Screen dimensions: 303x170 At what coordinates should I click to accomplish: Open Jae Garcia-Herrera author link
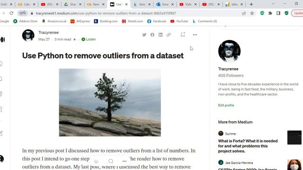point(239,162)
